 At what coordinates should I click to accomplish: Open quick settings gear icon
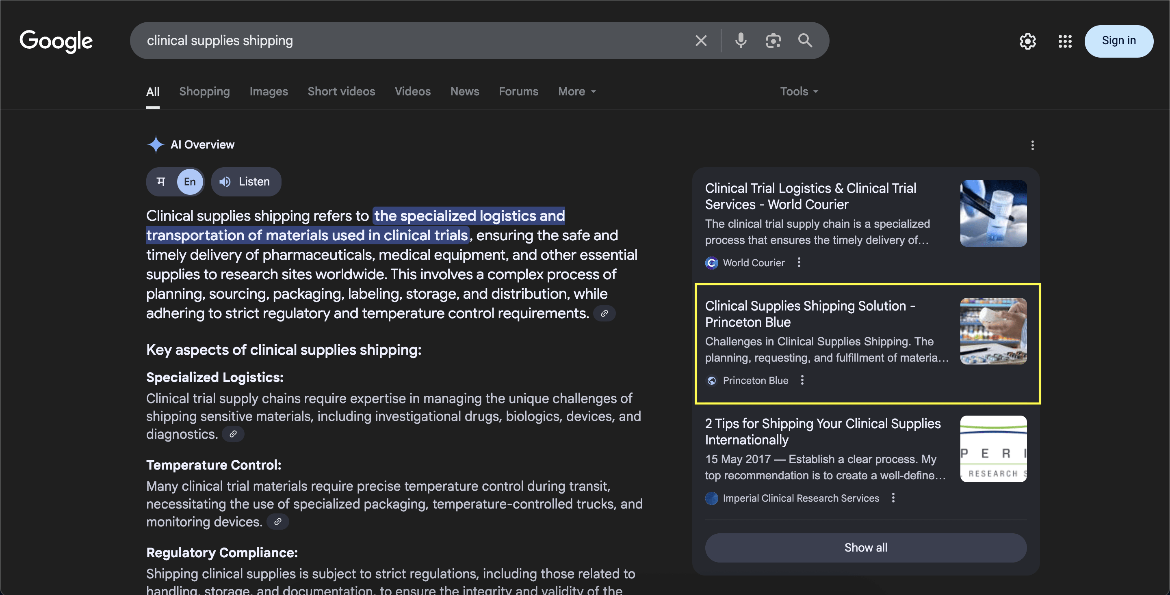(1027, 41)
